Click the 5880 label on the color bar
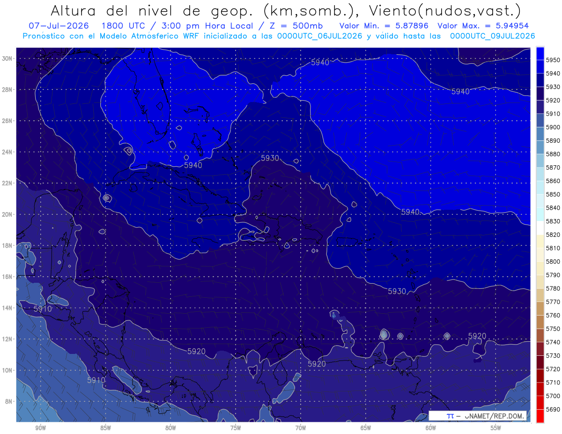The width and height of the screenshot is (562, 434). pyautogui.click(x=553, y=154)
